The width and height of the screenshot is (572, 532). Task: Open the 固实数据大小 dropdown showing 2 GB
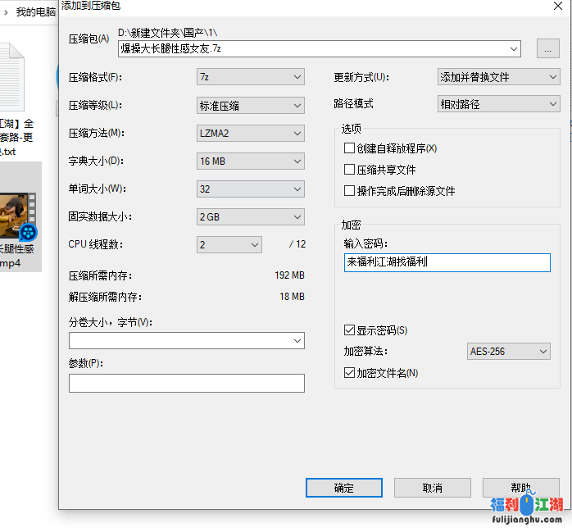251,217
